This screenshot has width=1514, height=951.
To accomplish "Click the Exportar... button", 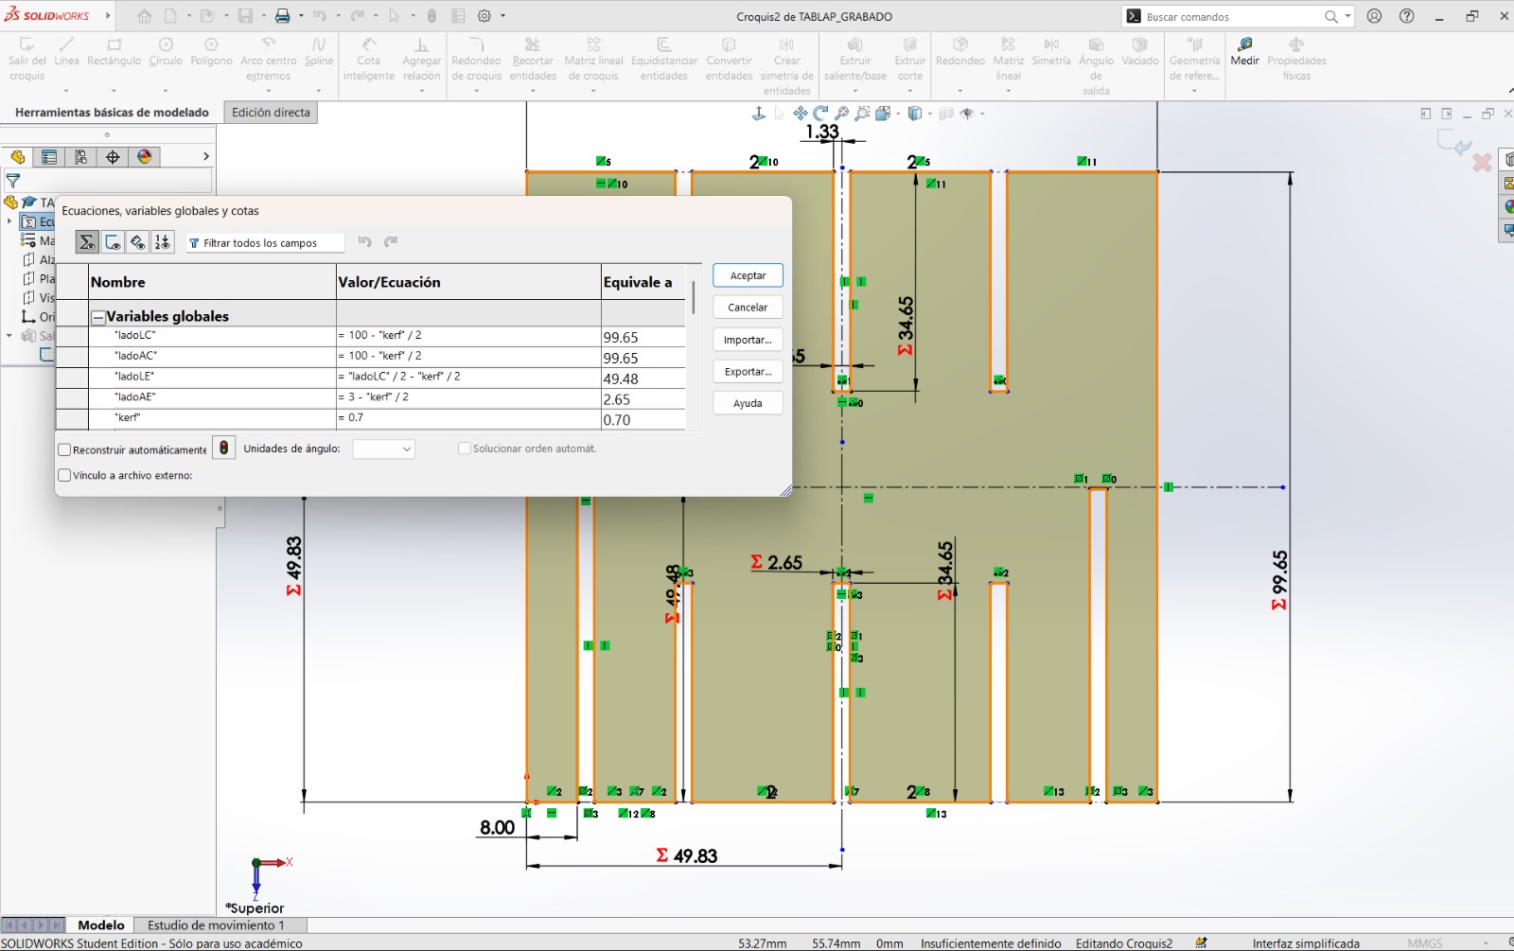I will click(748, 372).
